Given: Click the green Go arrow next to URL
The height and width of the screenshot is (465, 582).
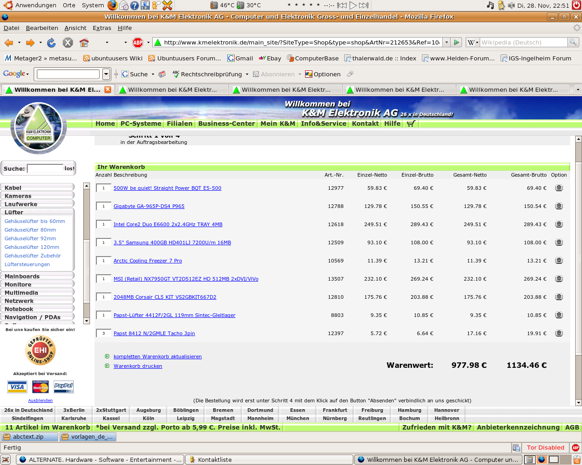Looking at the screenshot, I should click(457, 42).
